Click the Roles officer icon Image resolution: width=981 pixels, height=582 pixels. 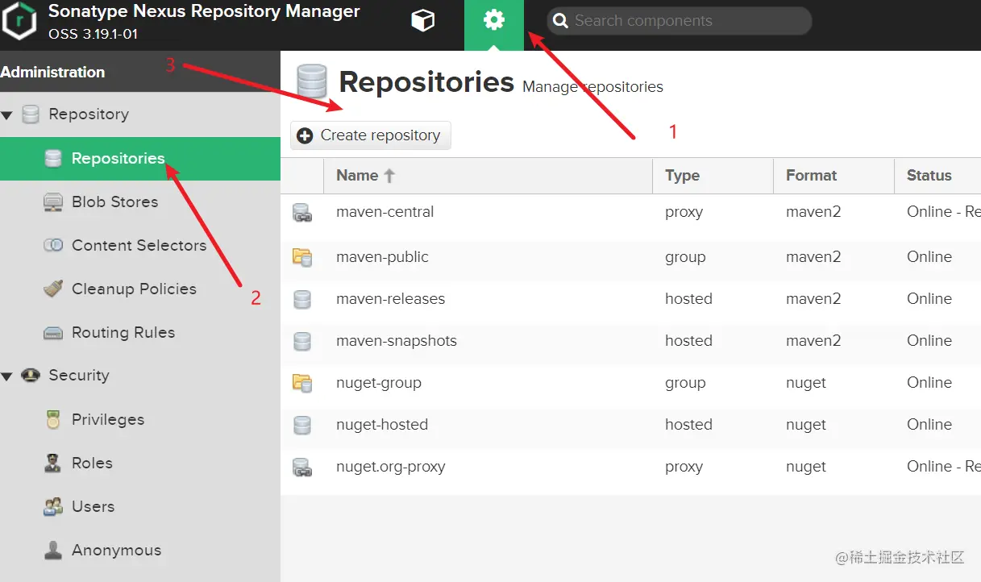coord(53,463)
